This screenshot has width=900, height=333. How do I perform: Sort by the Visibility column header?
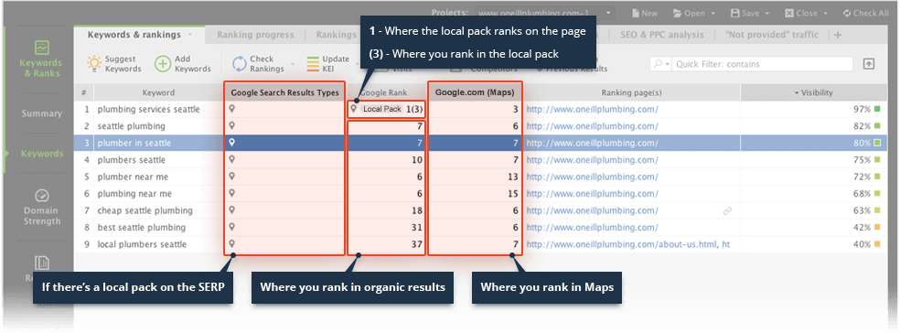[x=813, y=92]
